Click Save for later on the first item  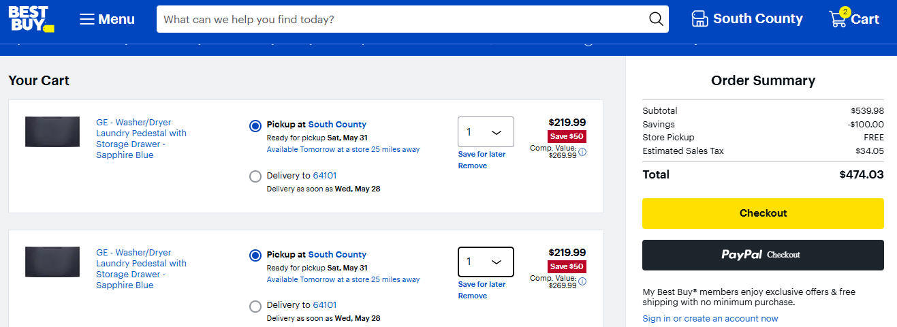[482, 154]
